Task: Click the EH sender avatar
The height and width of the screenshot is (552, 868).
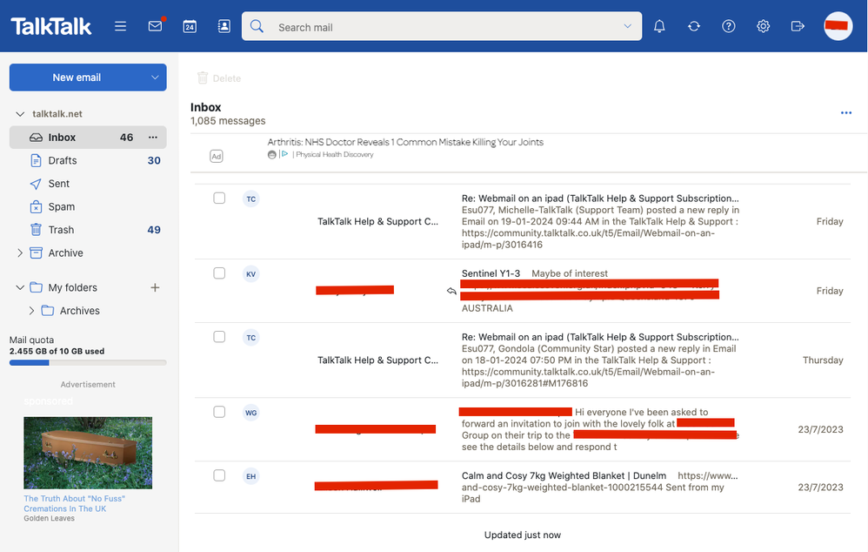Action: tap(251, 476)
